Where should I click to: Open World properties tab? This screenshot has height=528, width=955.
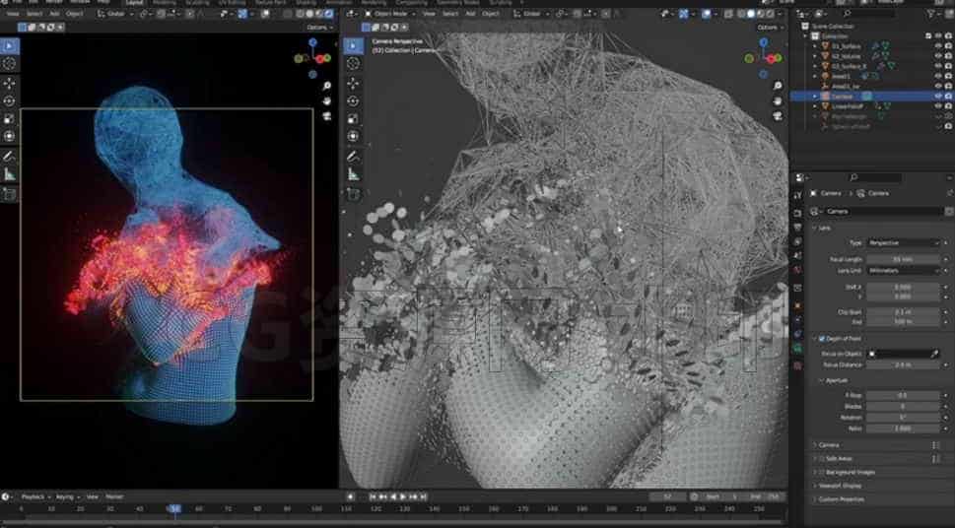(x=798, y=269)
